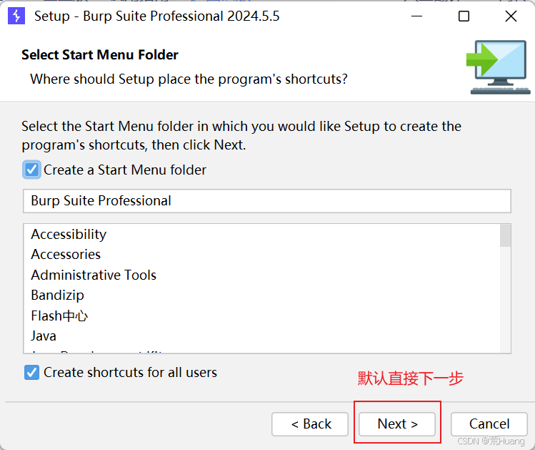Minimize the Setup window
Viewport: 535px width, 450px height.
point(416,16)
